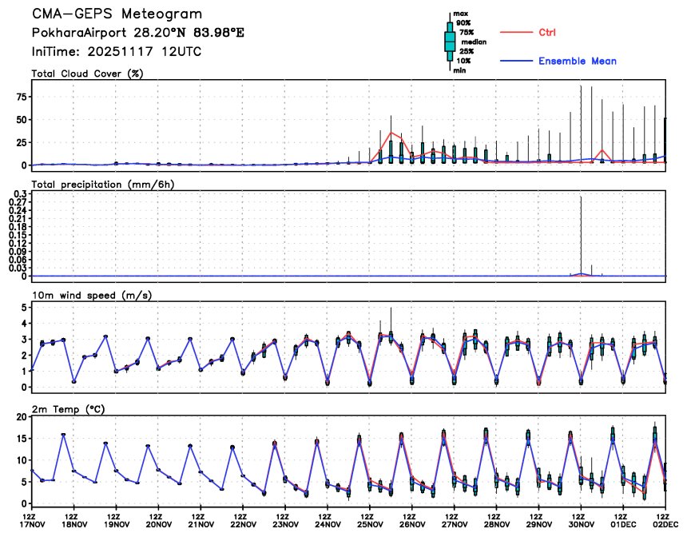Image resolution: width=687 pixels, height=537 pixels.
Task: Click the temperature 10 axis value
Action: pyautogui.click(x=22, y=460)
